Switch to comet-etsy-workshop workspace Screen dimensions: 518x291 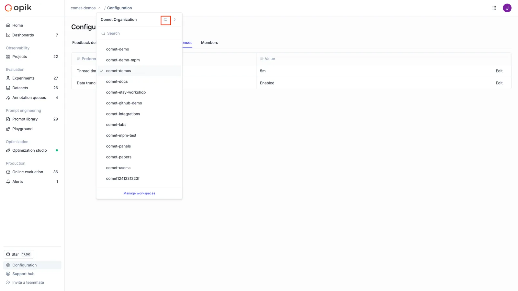(x=139, y=92)
